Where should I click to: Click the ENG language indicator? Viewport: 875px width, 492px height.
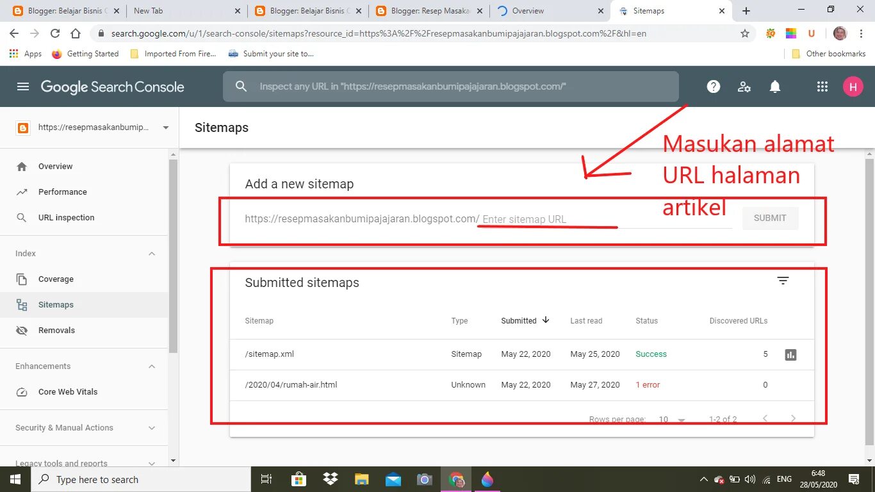tap(784, 479)
